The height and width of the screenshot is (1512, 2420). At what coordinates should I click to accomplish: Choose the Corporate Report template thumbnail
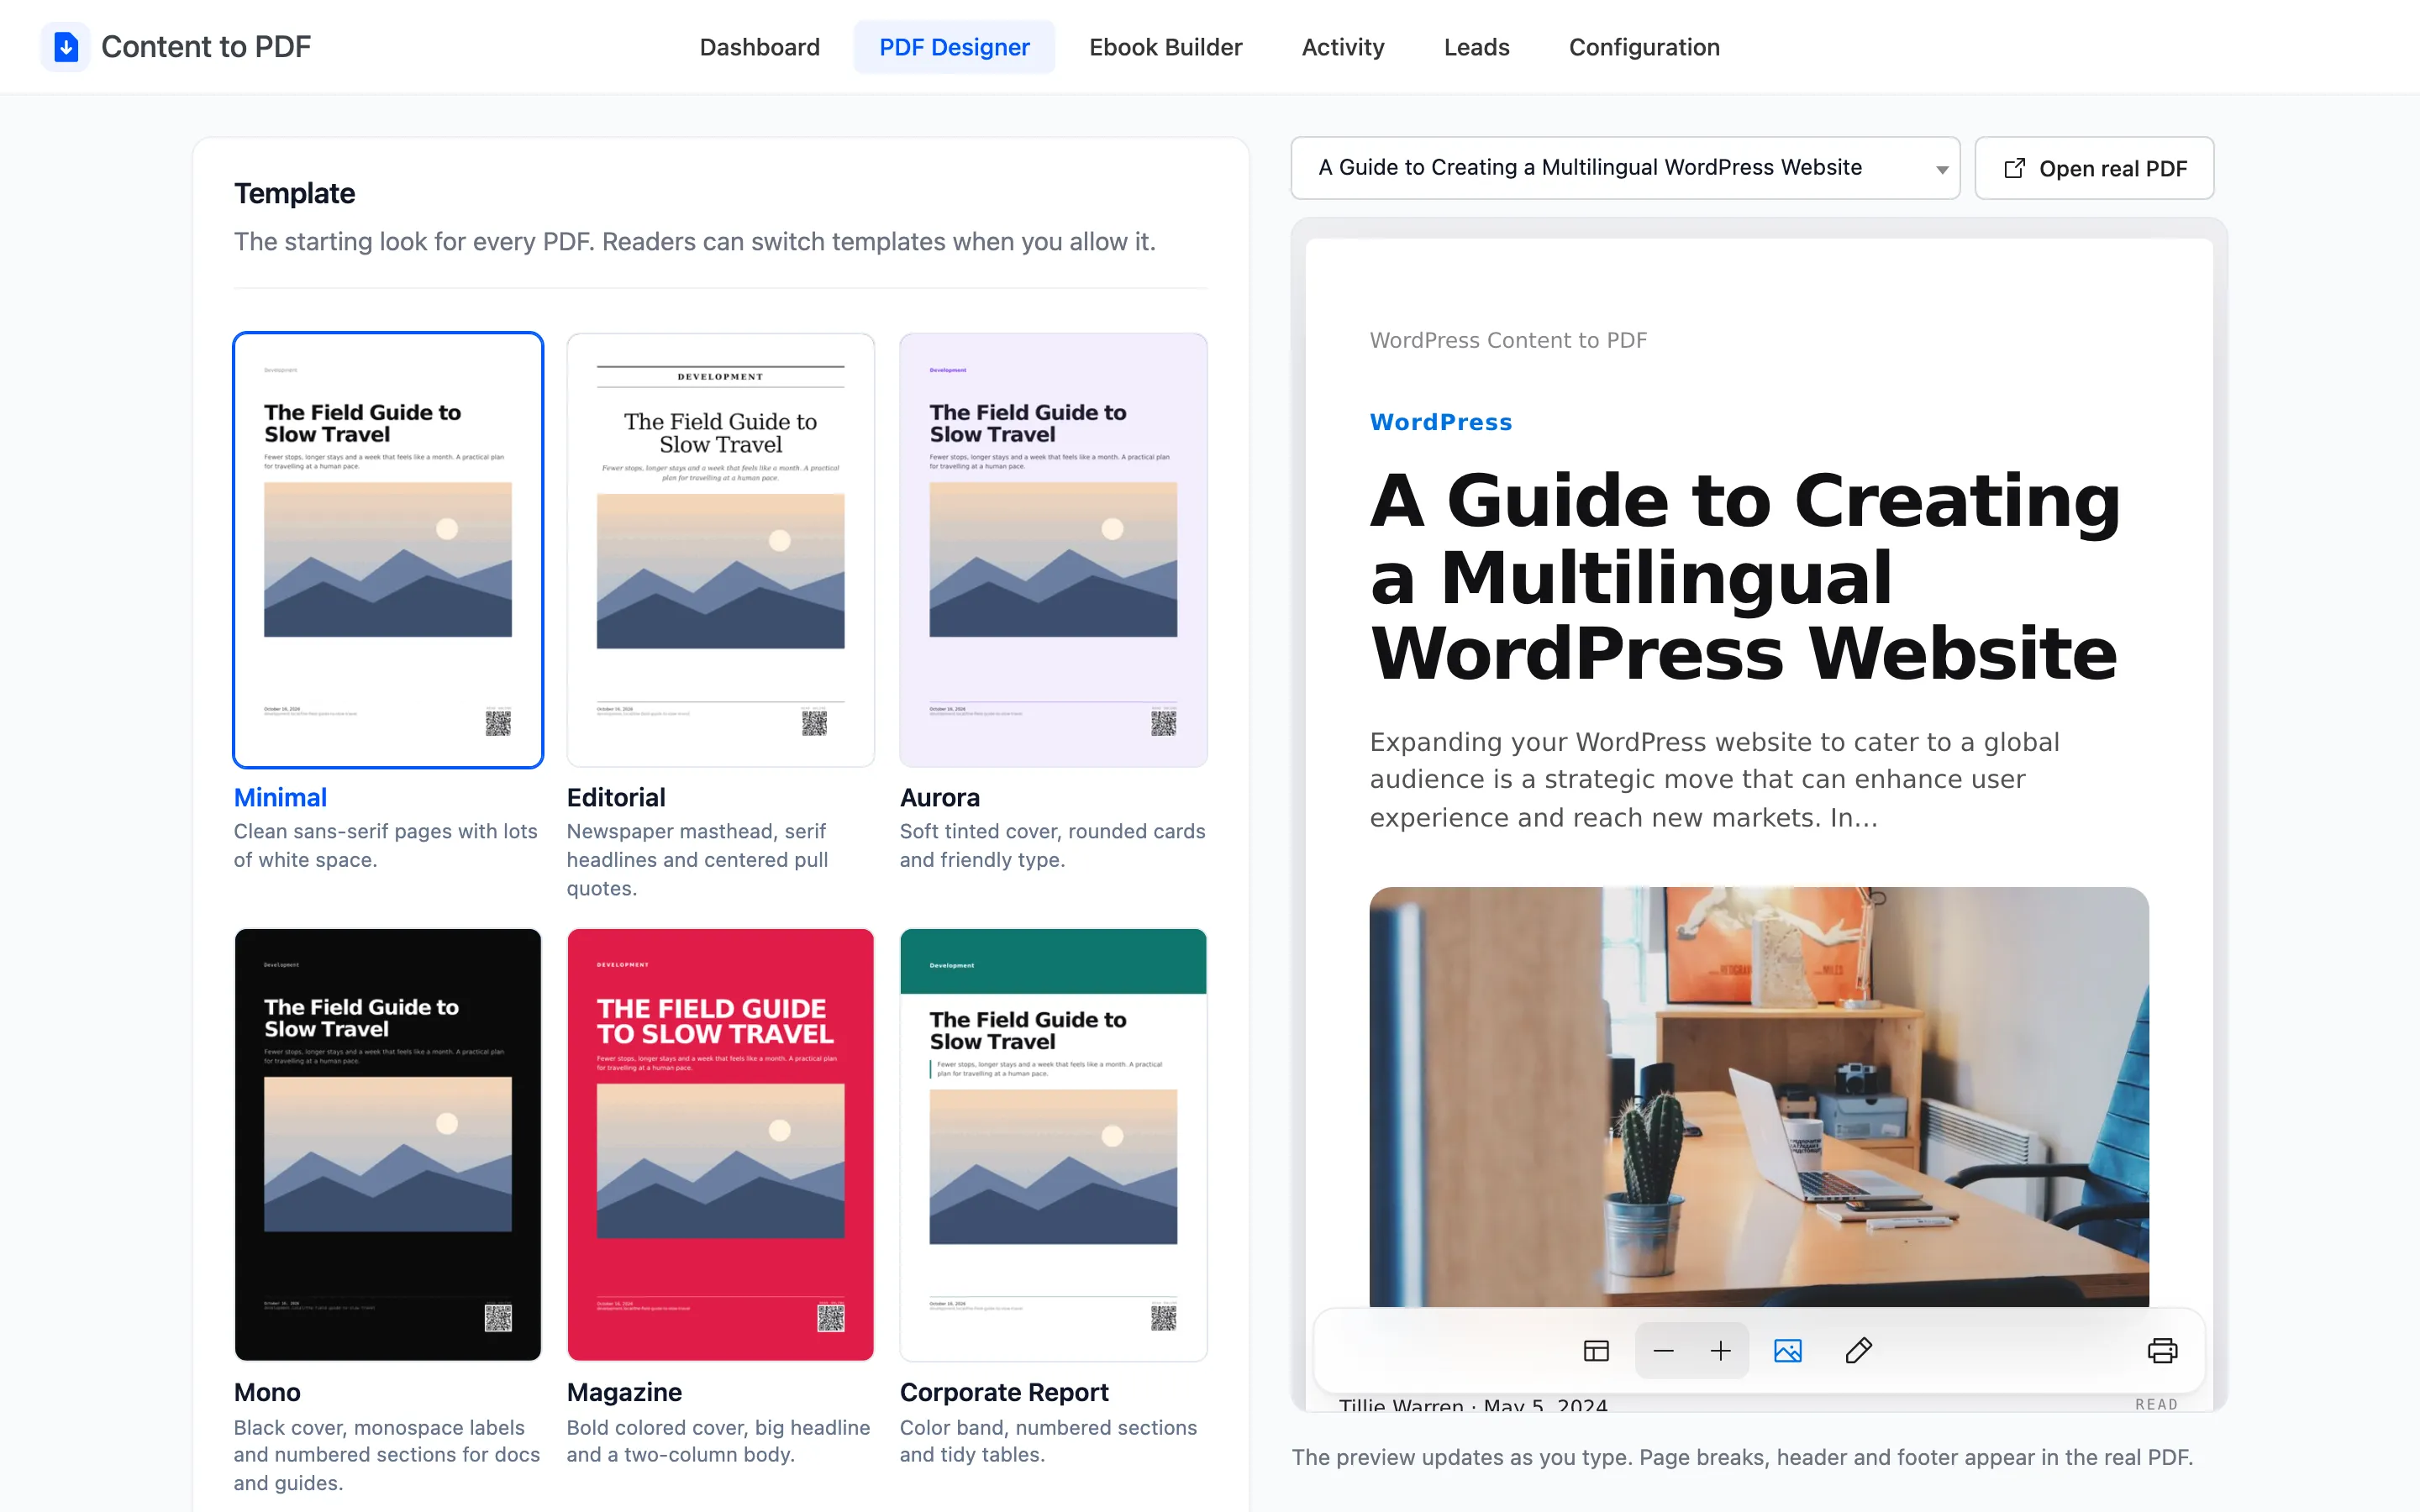click(x=1053, y=1144)
